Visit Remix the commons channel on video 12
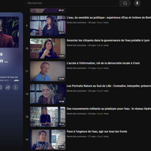Viewport: 151px width, 151px height. tap(76, 91)
